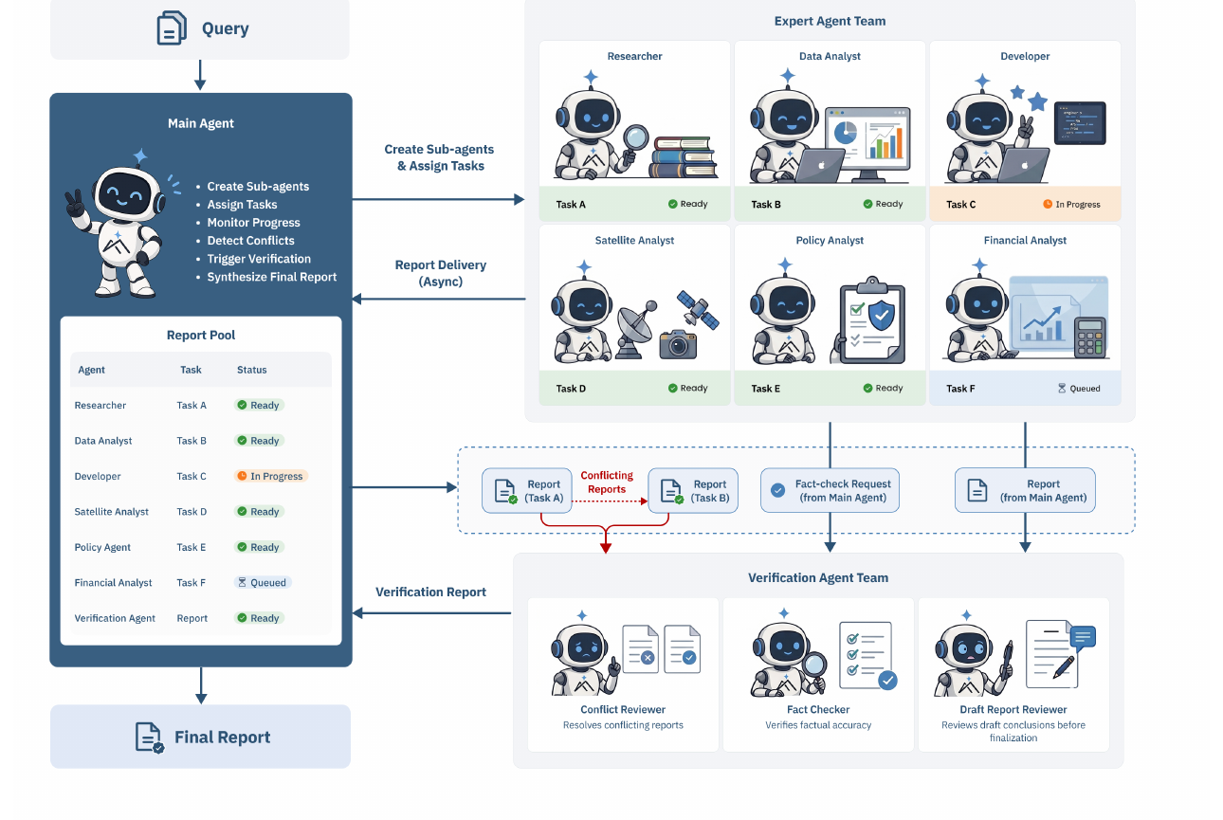The image size is (1223, 820).
Task: Select the "Verification Report" arrow label
Action: pyautogui.click(x=431, y=592)
